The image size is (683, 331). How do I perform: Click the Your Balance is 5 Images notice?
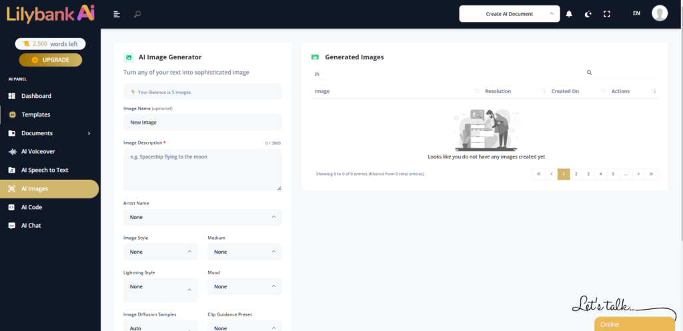(x=203, y=92)
